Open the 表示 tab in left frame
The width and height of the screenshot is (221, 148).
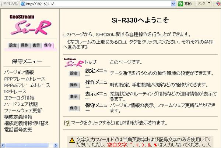pyautogui.click(x=36, y=45)
